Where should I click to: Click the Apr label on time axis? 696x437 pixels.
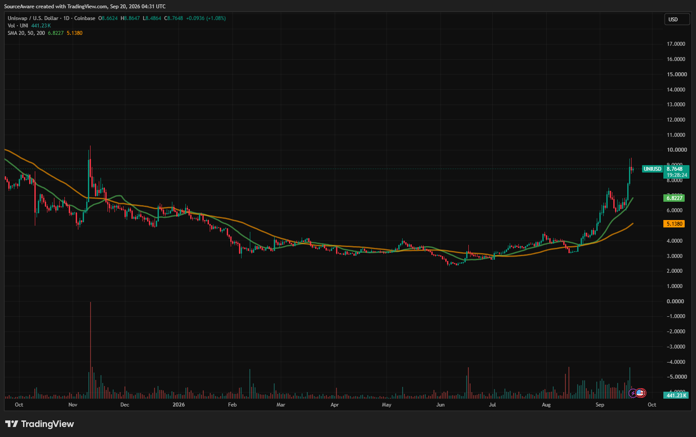click(x=334, y=405)
